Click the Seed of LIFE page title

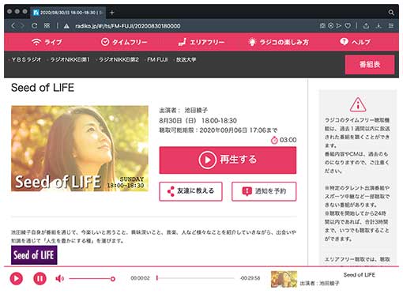point(43,88)
